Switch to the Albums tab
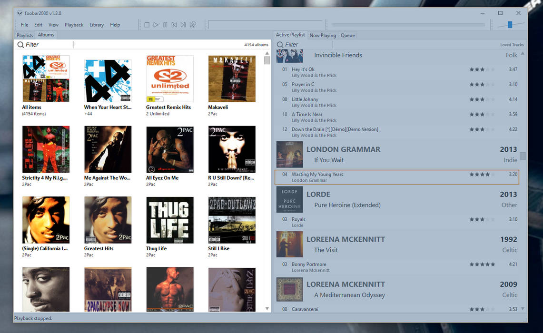 pos(46,35)
